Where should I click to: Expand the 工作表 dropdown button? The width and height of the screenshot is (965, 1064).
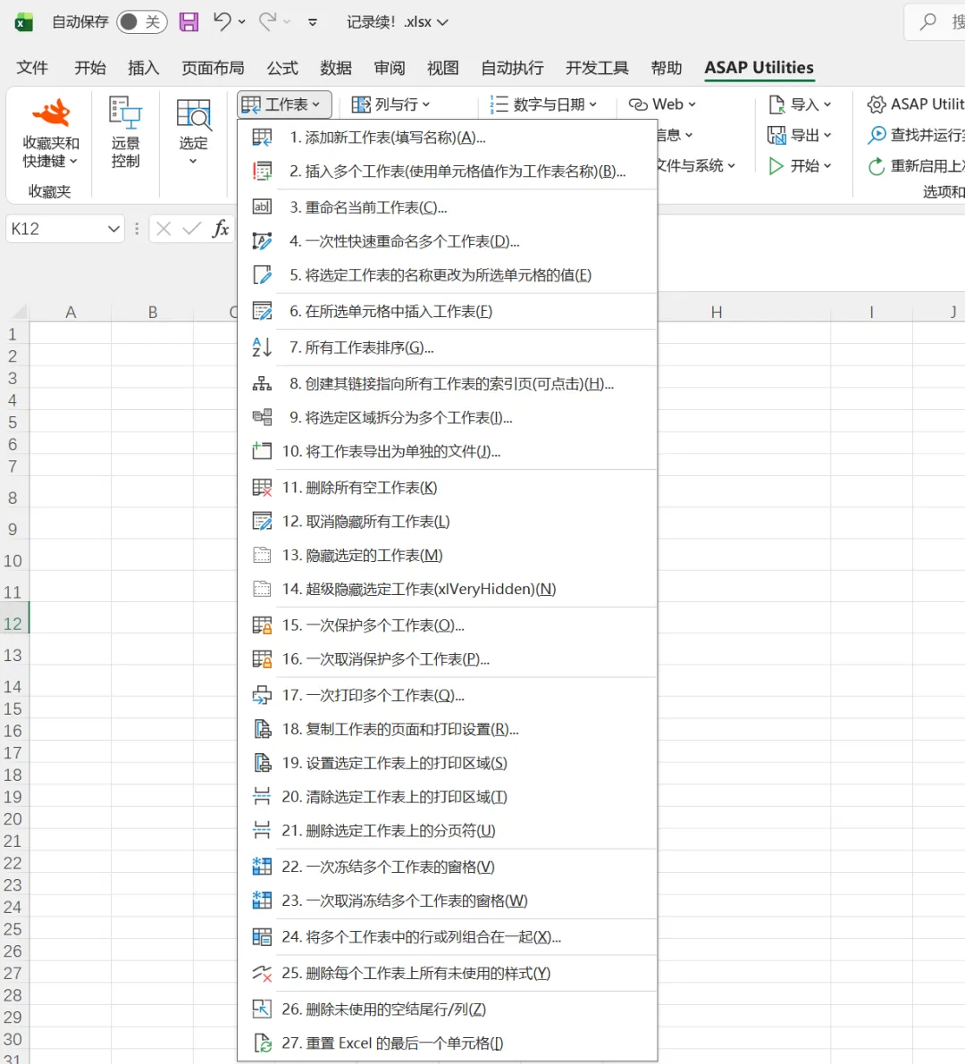(x=284, y=105)
